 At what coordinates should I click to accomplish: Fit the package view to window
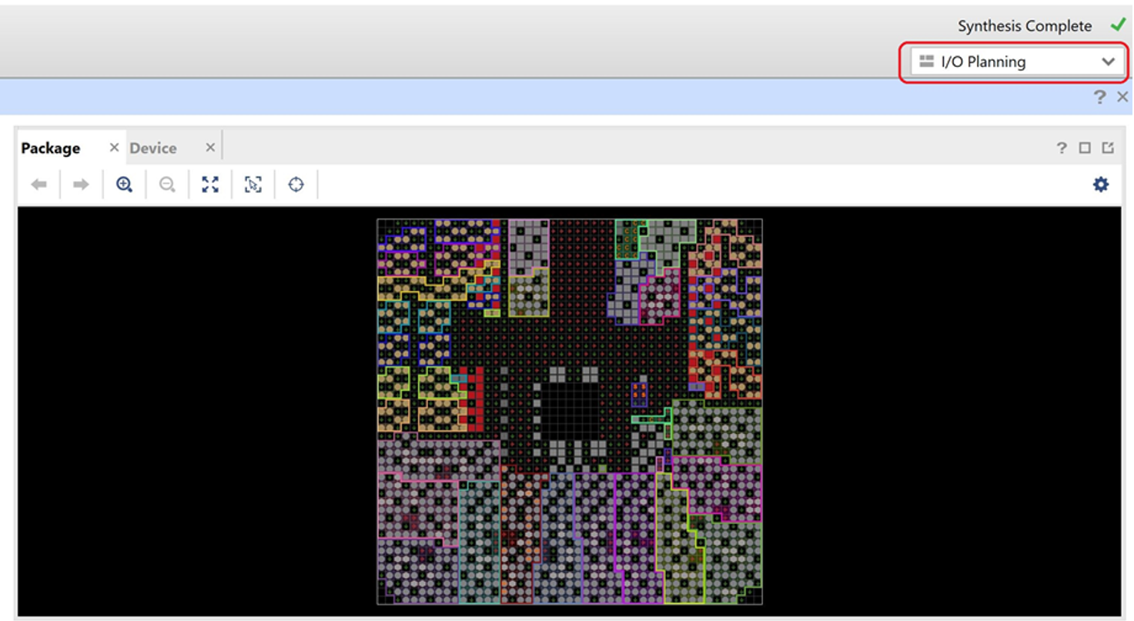pyautogui.click(x=210, y=185)
